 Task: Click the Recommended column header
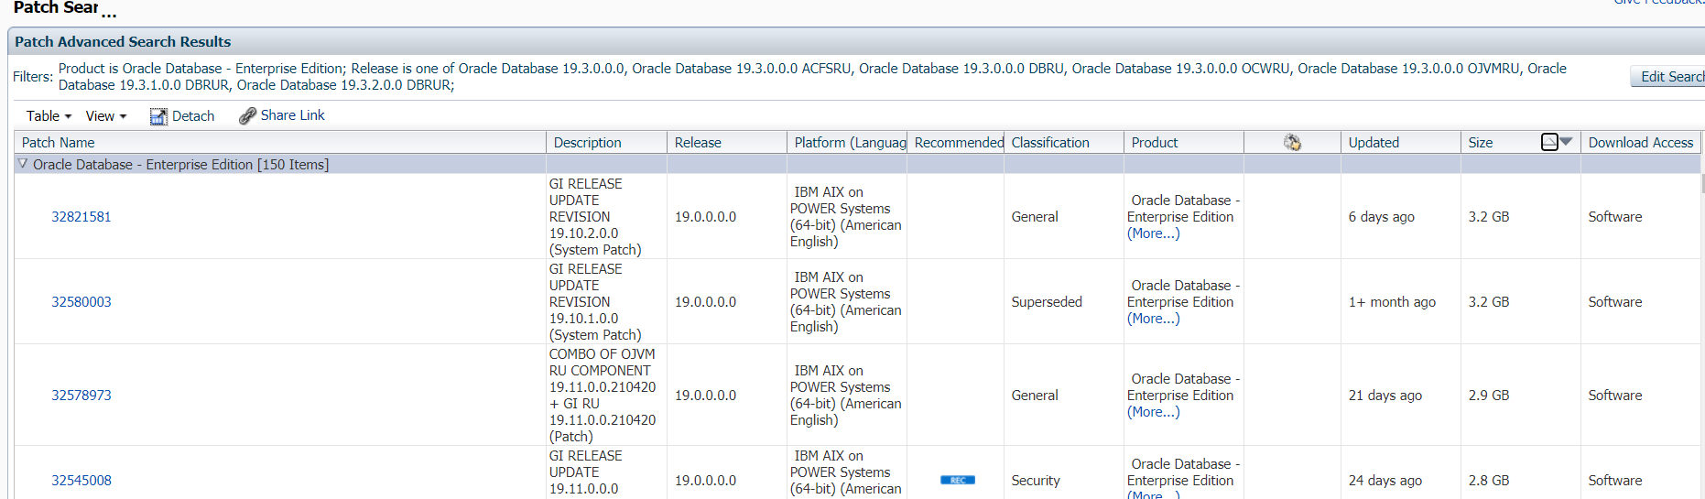956,142
